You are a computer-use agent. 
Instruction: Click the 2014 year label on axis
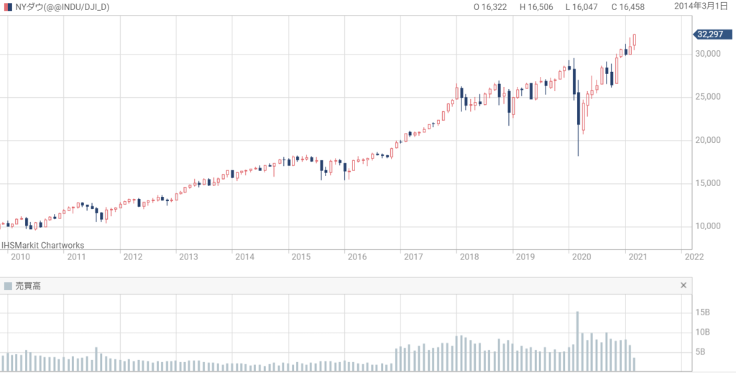click(x=244, y=256)
